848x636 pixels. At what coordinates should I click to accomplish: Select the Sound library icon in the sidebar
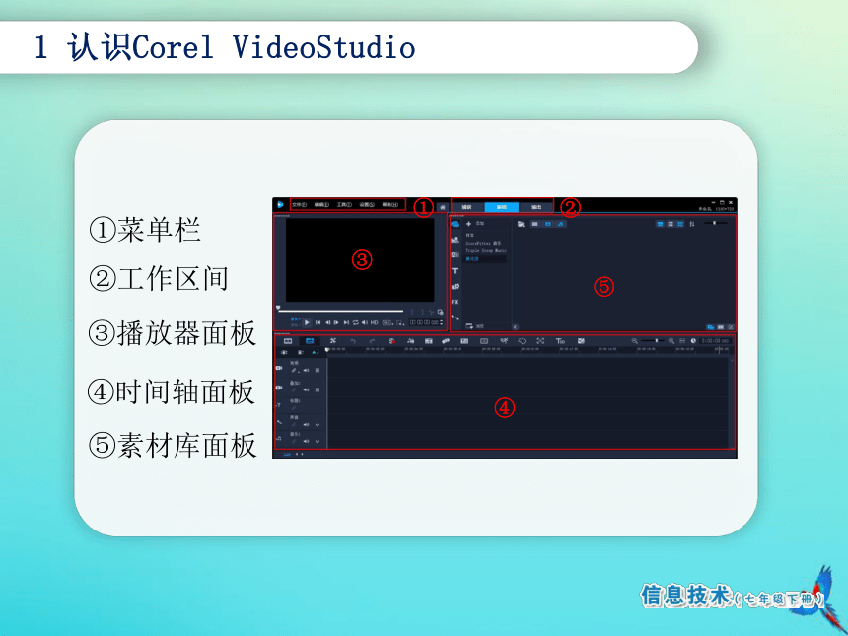[455, 240]
